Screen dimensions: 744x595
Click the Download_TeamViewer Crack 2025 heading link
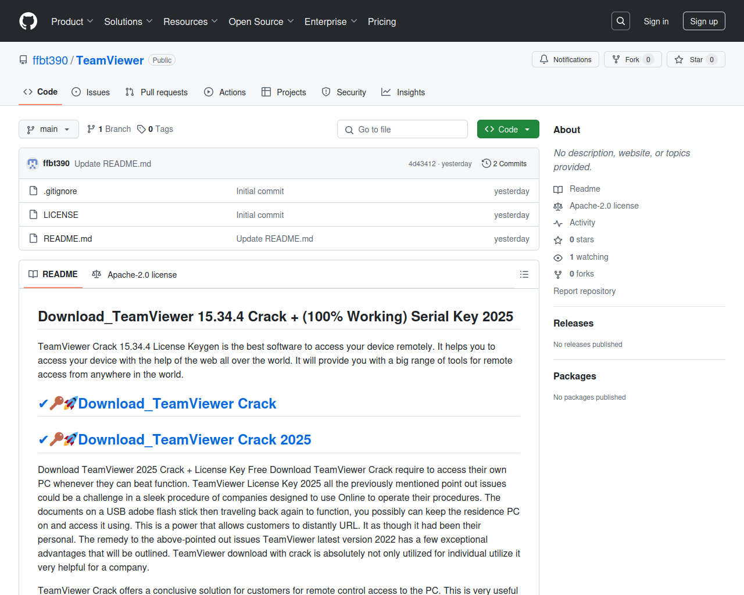[195, 439]
